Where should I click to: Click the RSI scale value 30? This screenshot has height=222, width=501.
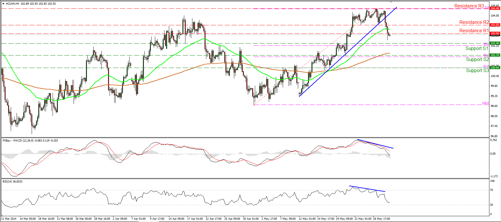491,205
